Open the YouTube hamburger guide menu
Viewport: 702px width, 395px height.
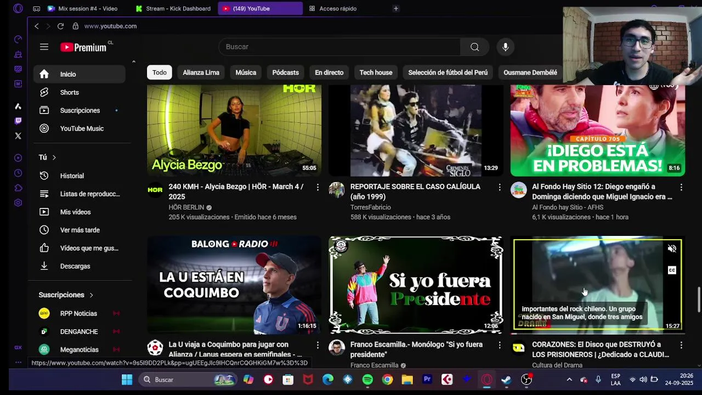44,47
